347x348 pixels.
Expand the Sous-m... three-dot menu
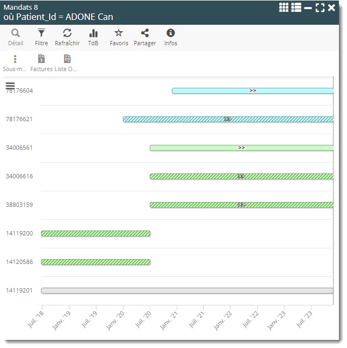(15, 59)
